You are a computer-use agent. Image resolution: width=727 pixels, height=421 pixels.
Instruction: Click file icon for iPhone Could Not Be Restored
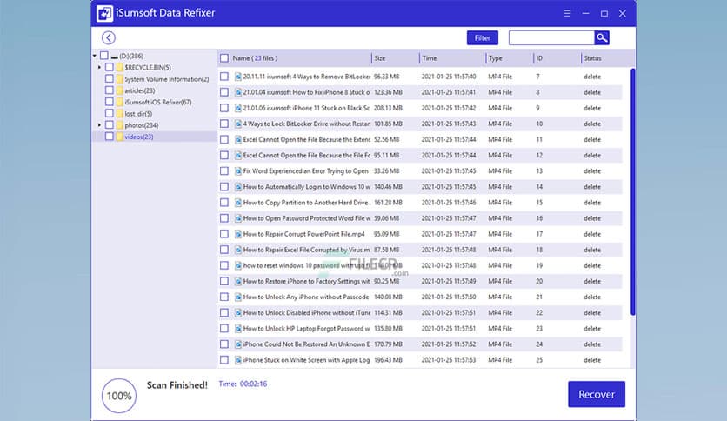point(238,344)
